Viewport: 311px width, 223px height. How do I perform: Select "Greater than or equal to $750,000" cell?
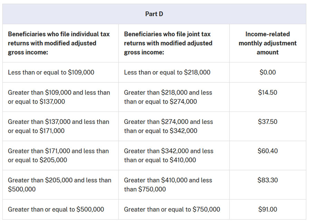pyautogui.click(x=172, y=209)
